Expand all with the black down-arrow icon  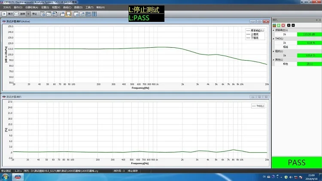coord(289,25)
